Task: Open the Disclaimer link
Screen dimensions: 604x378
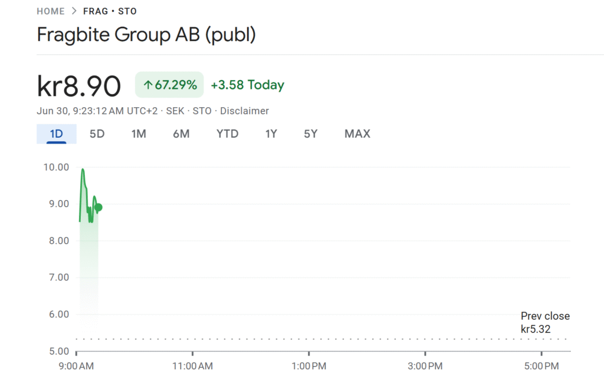Action: pyautogui.click(x=244, y=111)
